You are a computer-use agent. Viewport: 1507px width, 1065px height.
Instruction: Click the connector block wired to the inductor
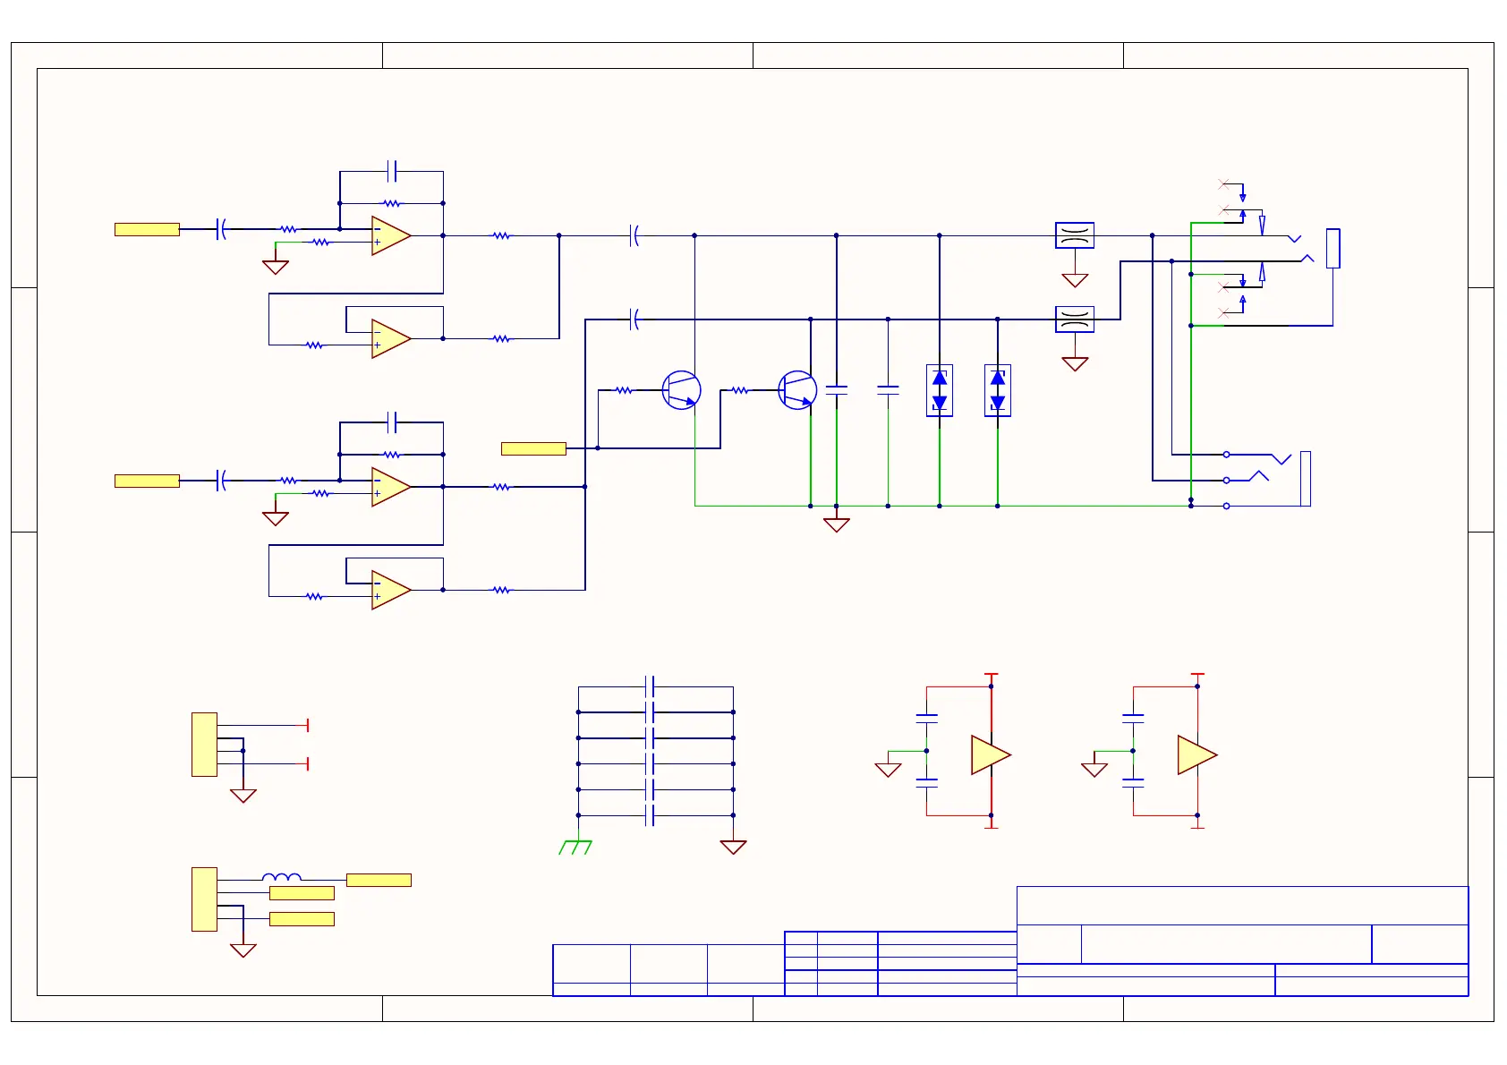[x=204, y=899]
